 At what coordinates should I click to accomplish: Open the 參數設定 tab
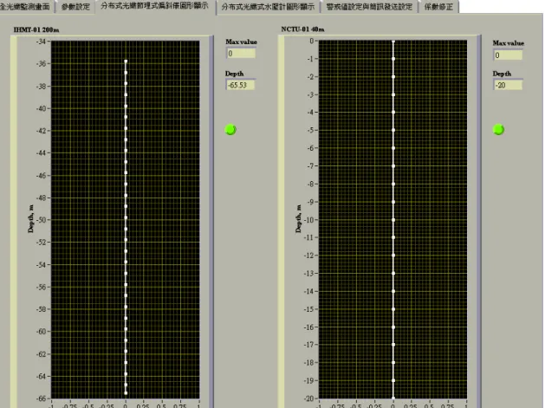point(75,7)
